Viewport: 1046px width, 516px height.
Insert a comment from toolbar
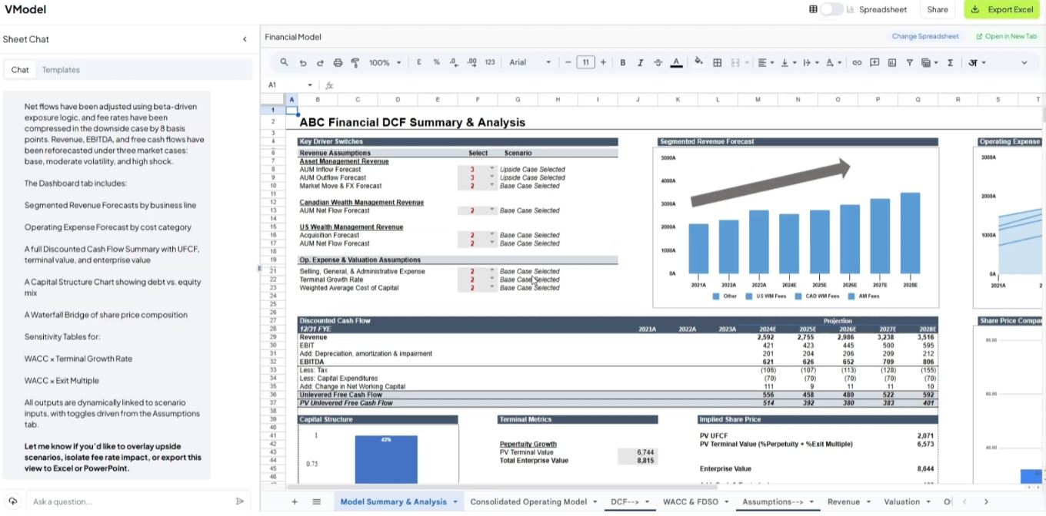tap(874, 63)
